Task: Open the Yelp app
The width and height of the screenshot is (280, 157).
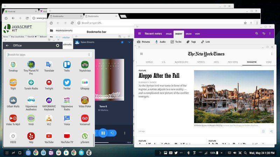Action: coord(31,136)
